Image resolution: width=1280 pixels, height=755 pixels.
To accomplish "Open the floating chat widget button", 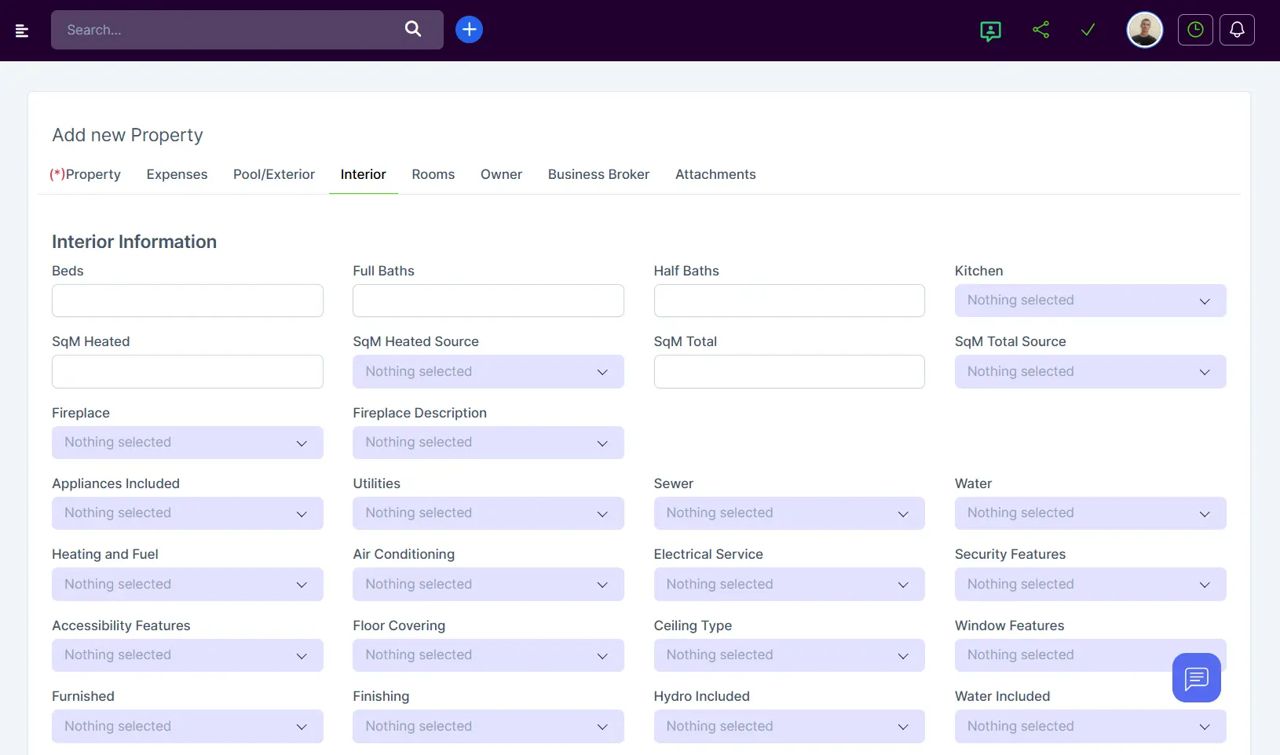I will point(1196,677).
